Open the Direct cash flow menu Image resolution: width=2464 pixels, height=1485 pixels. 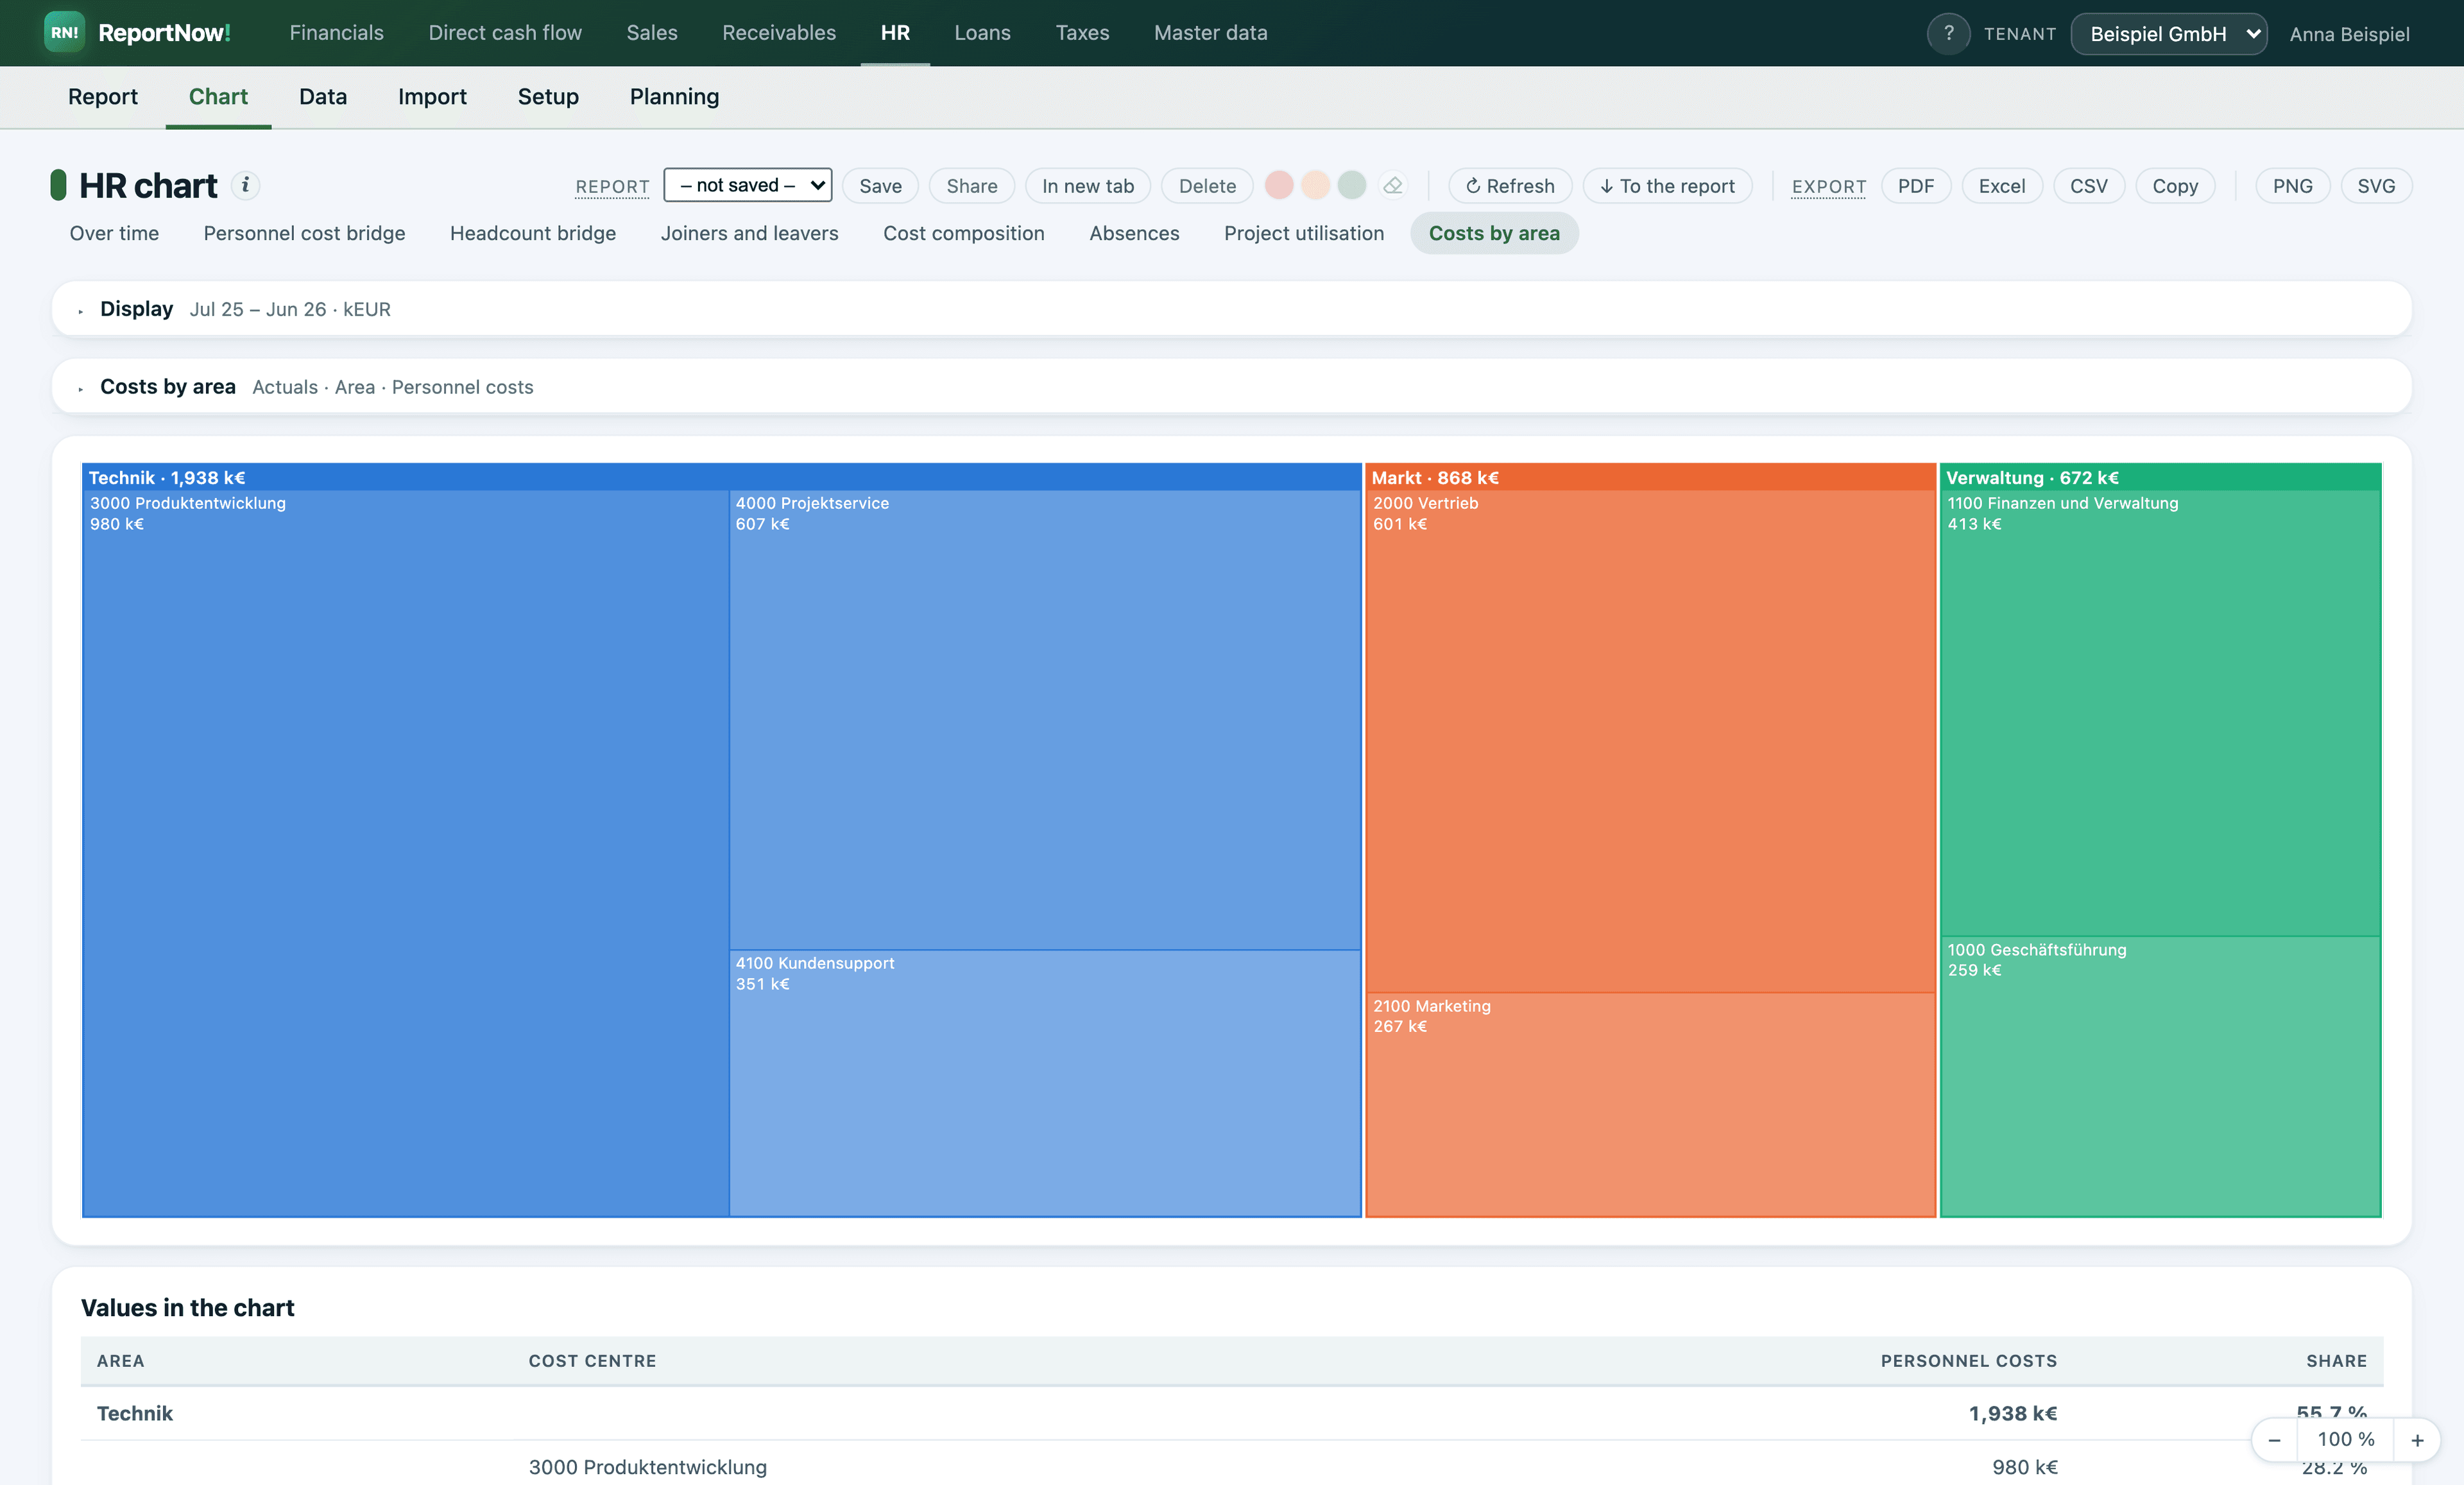pyautogui.click(x=505, y=33)
